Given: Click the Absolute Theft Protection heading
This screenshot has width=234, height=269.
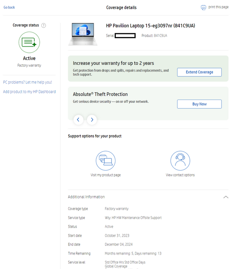Looking at the screenshot, I should point(100,94).
